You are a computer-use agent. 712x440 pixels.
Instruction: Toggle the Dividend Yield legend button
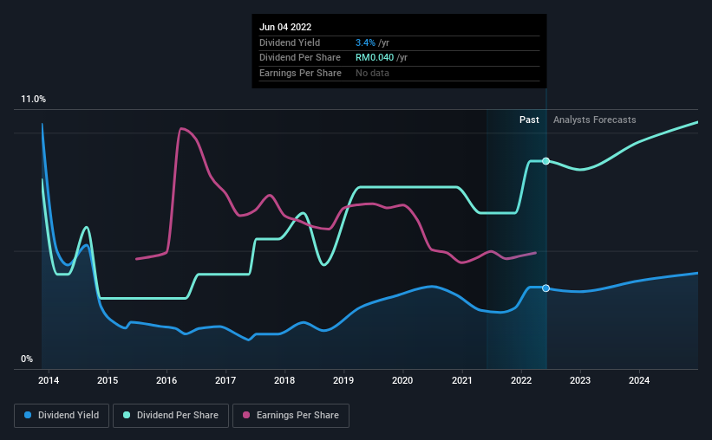(62, 416)
